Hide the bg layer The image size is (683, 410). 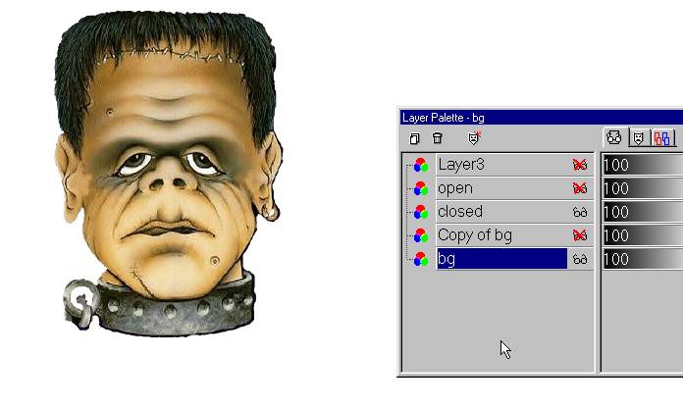pyautogui.click(x=580, y=259)
